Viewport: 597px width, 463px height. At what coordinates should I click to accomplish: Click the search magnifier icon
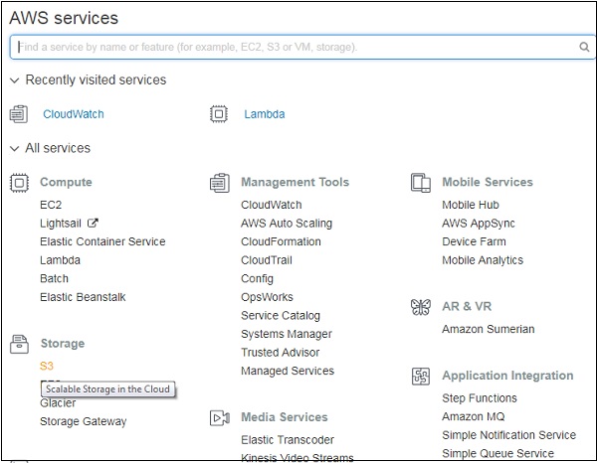pyautogui.click(x=584, y=47)
